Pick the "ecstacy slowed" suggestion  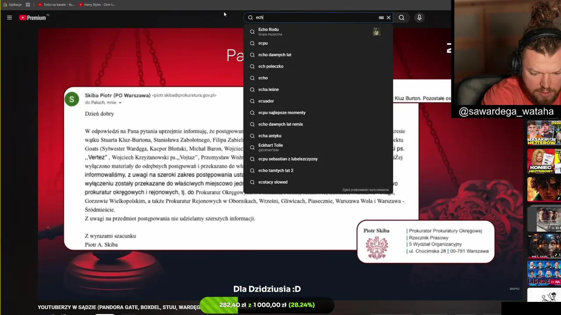[x=318, y=182]
